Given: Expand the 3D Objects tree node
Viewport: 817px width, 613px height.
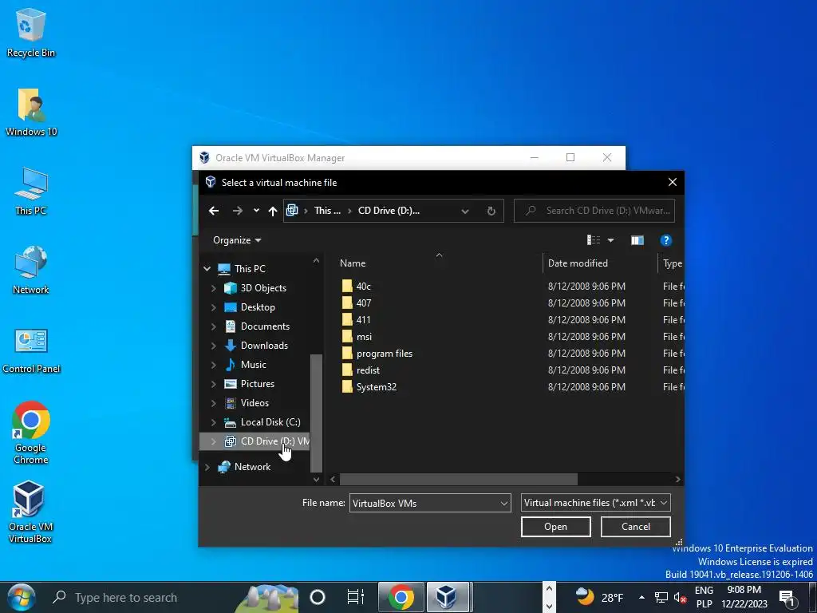Looking at the screenshot, I should point(213,287).
